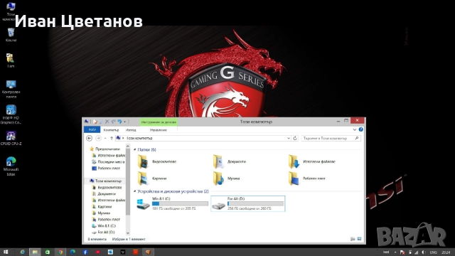Click the green Инструменти за дискове contextual tab
Image resolution: width=455 pixels, height=256 pixels.
coord(159,122)
